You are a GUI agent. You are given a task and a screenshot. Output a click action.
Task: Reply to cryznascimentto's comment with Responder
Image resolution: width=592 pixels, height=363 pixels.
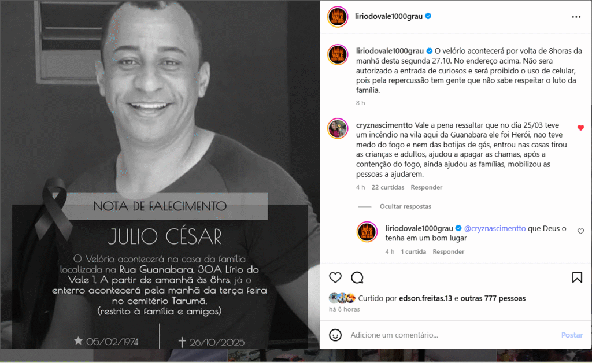(426, 187)
